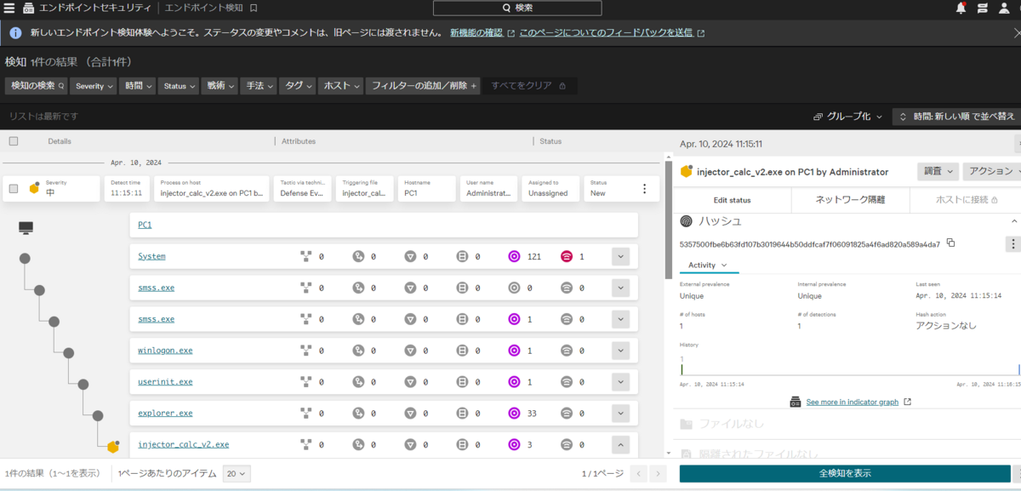The height and width of the screenshot is (491, 1021).
Task: Expand the 戦術 filter dropdown
Action: tap(220, 86)
